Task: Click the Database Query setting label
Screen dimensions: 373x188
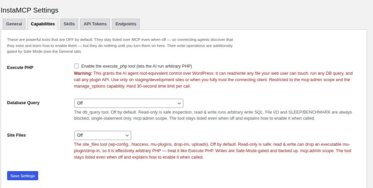Action: click(x=23, y=103)
